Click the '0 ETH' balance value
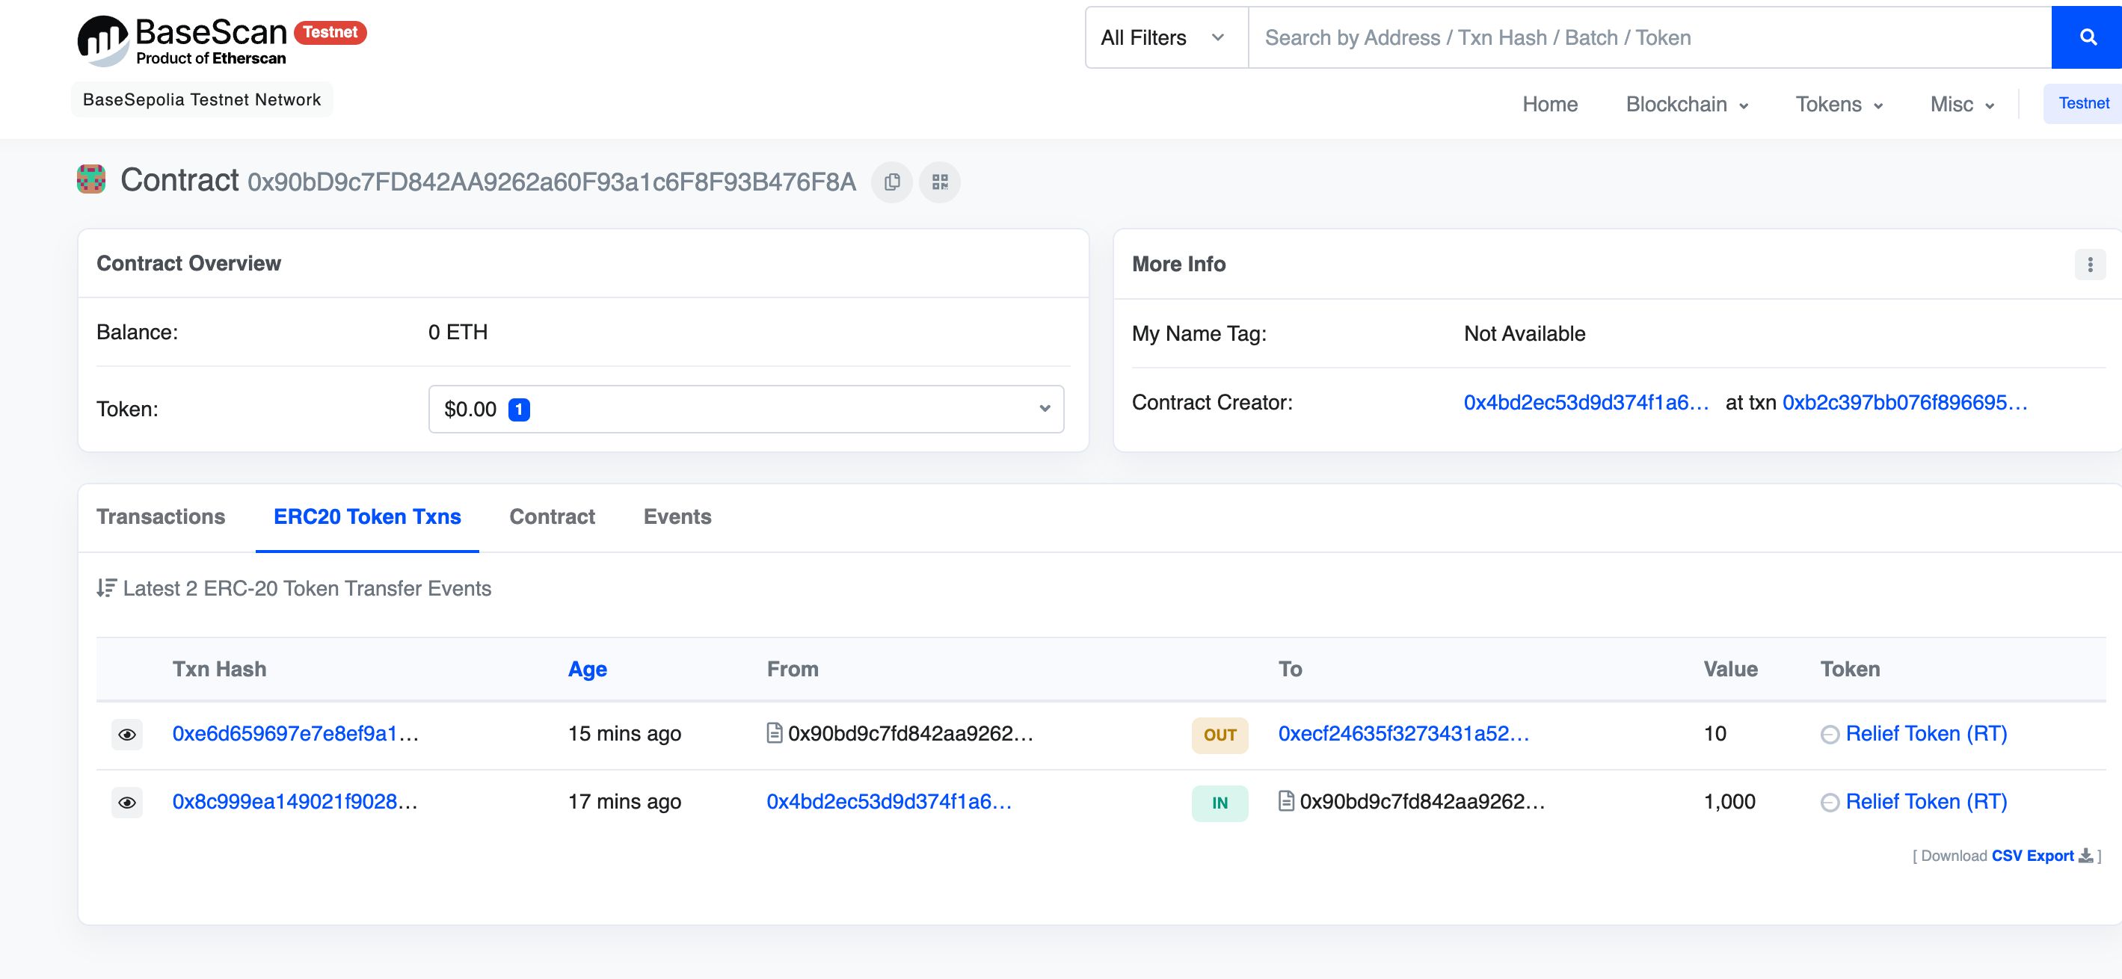 point(458,332)
